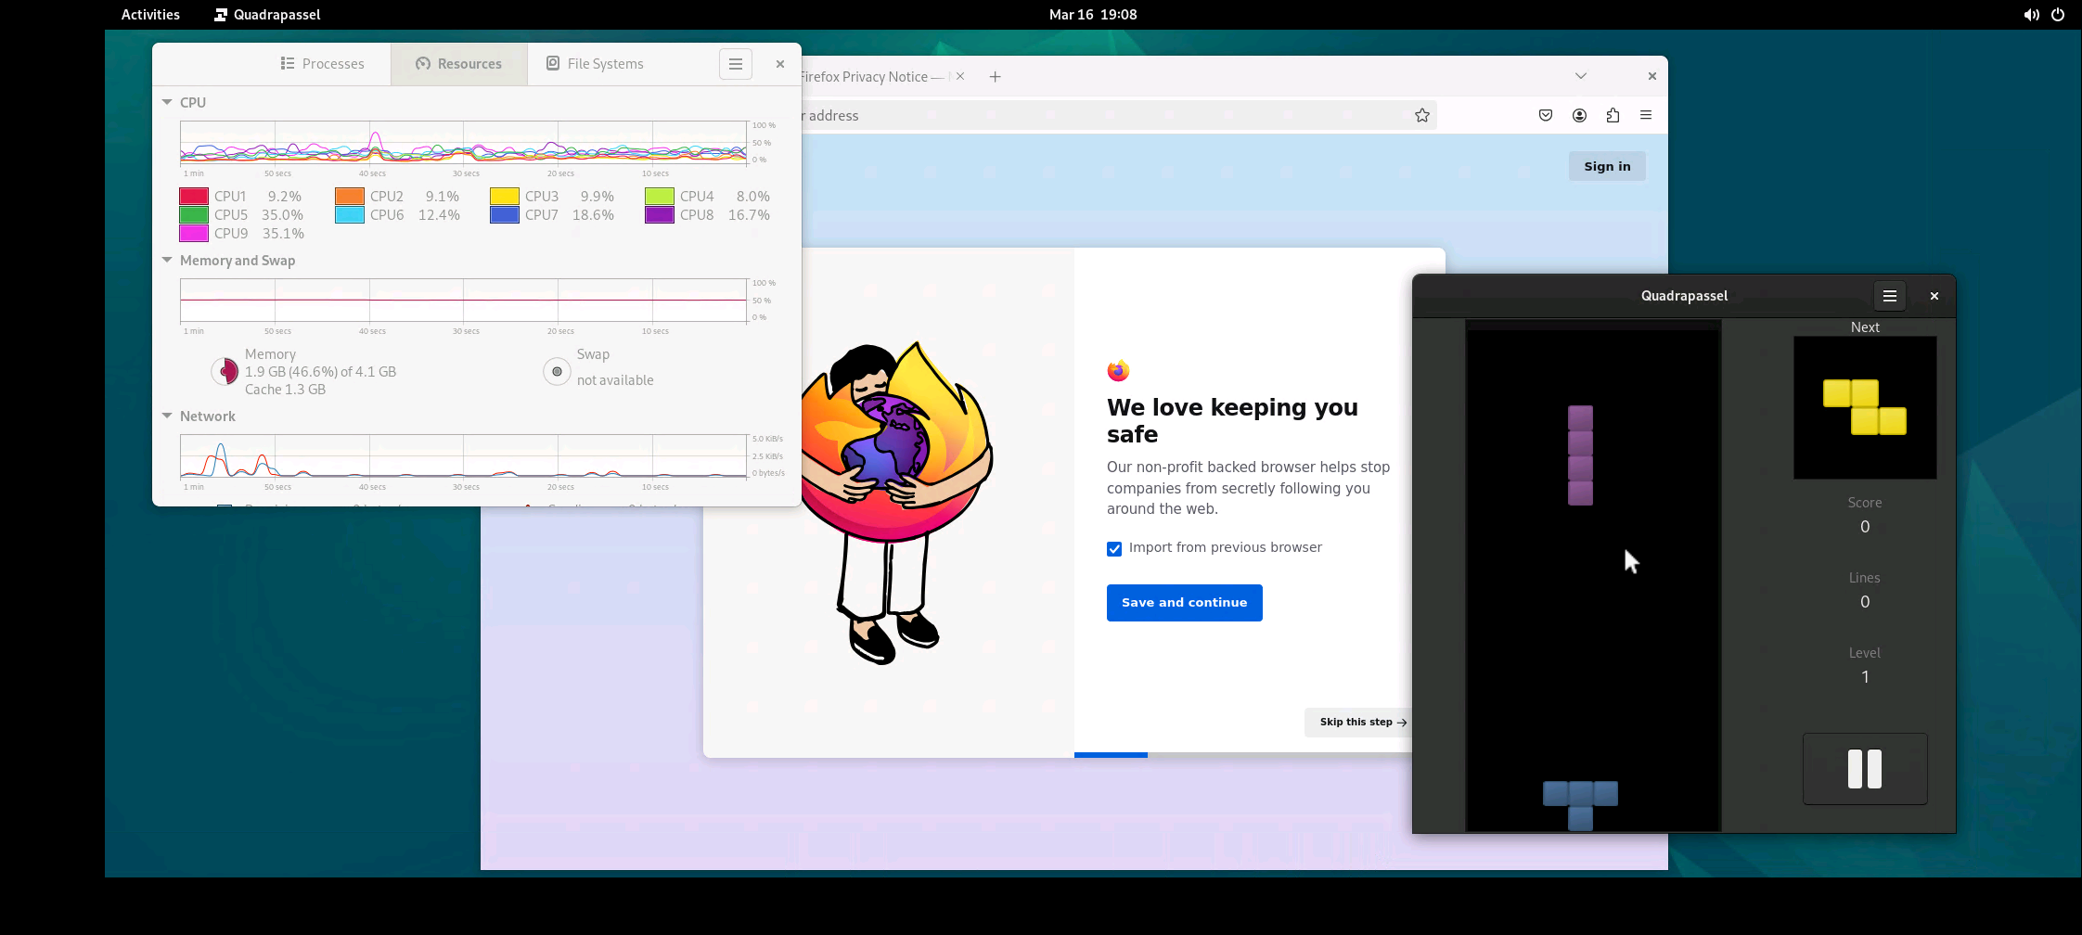Viewport: 2082px width, 935px height.
Task: Open CPU9 magenta color swatch
Action: (194, 234)
